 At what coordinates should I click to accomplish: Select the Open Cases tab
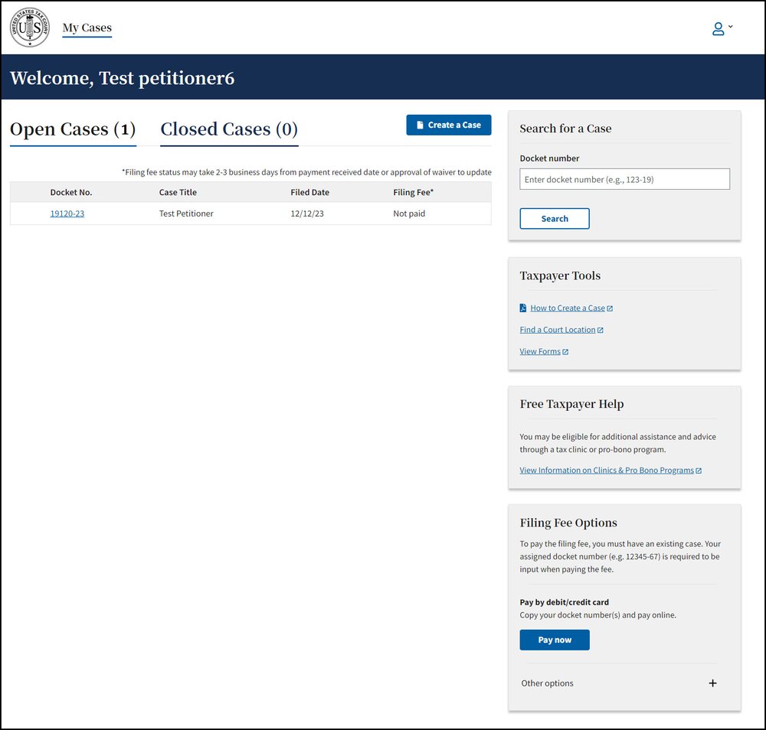tap(72, 129)
